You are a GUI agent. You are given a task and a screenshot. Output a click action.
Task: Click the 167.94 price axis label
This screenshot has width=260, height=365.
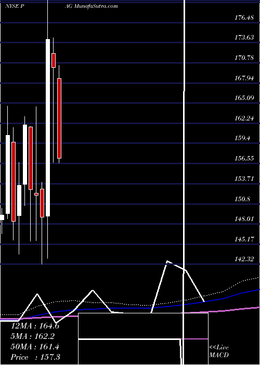coord(244,78)
